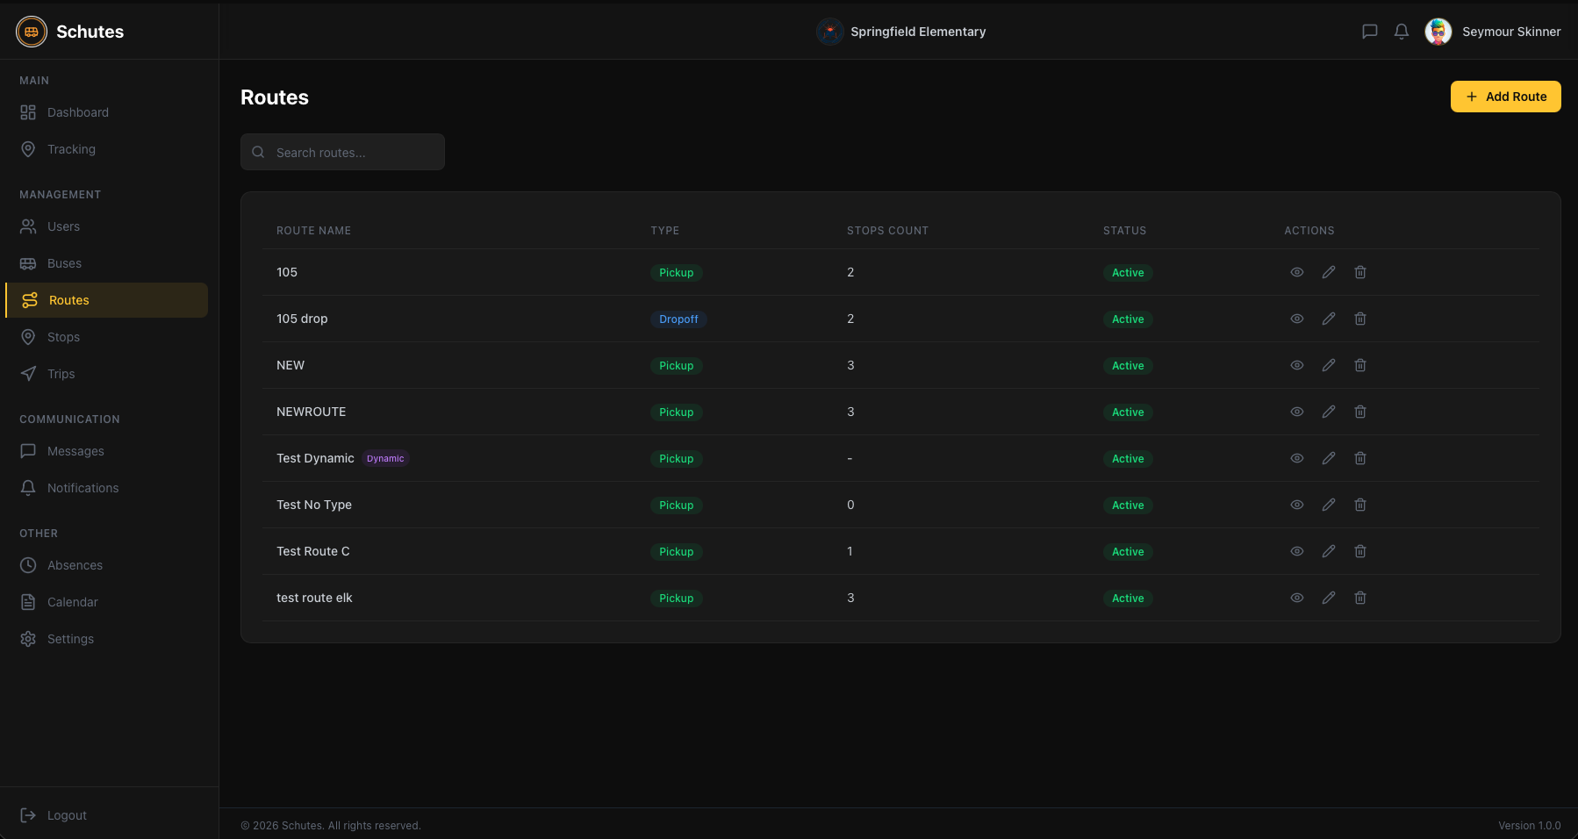Navigate to Calendar in sidebar

tap(72, 602)
